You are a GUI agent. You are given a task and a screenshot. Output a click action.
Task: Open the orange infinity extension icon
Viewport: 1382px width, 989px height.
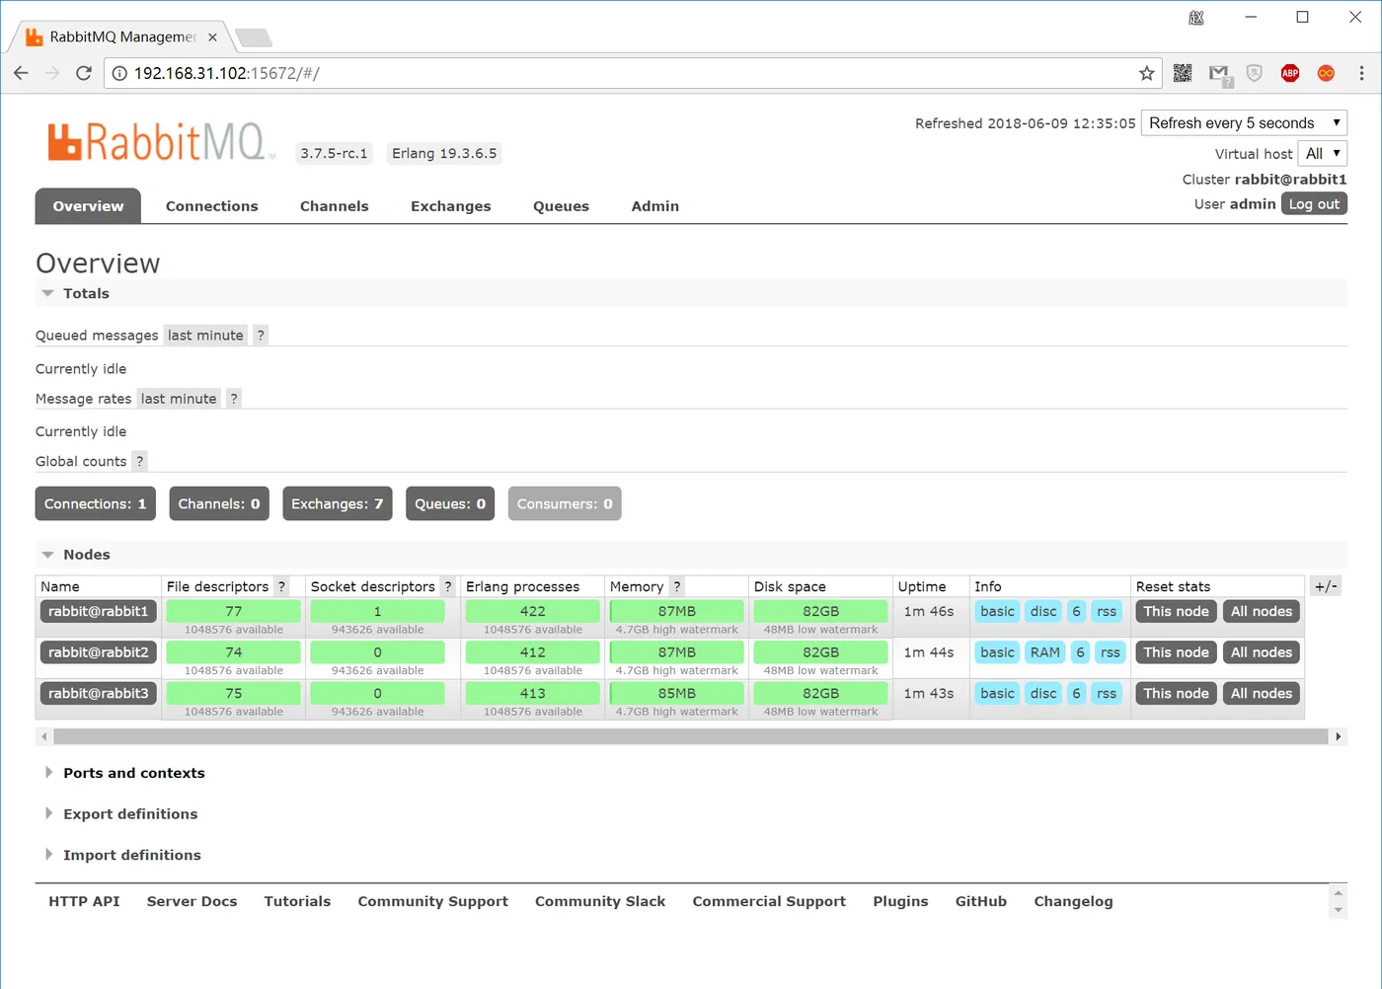tap(1326, 73)
